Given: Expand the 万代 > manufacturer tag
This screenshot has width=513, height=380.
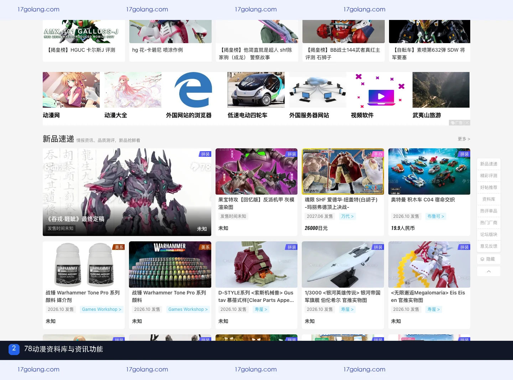Looking at the screenshot, I should click(x=347, y=216).
